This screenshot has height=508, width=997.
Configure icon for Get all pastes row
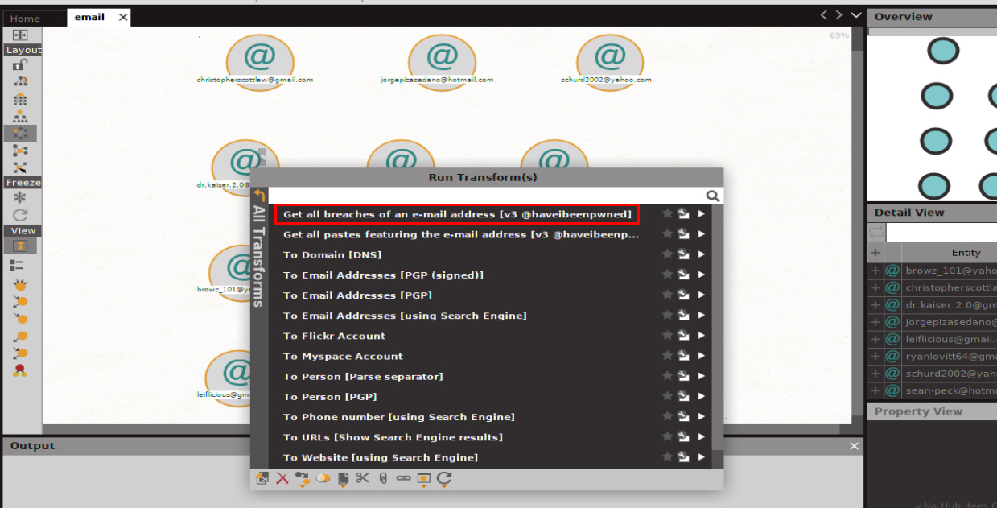coord(684,234)
